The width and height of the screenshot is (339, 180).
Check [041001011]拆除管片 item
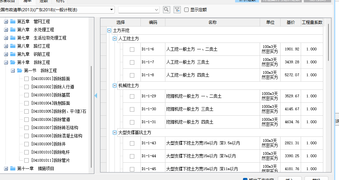coord(26,160)
